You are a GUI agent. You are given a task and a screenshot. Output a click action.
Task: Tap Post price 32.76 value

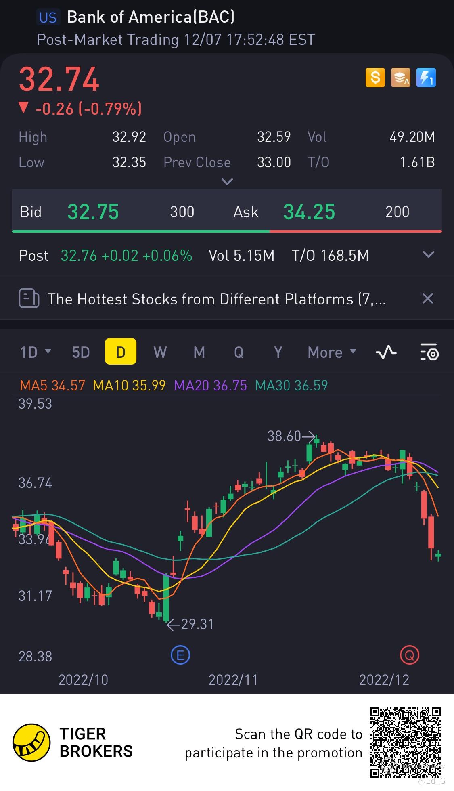79,256
